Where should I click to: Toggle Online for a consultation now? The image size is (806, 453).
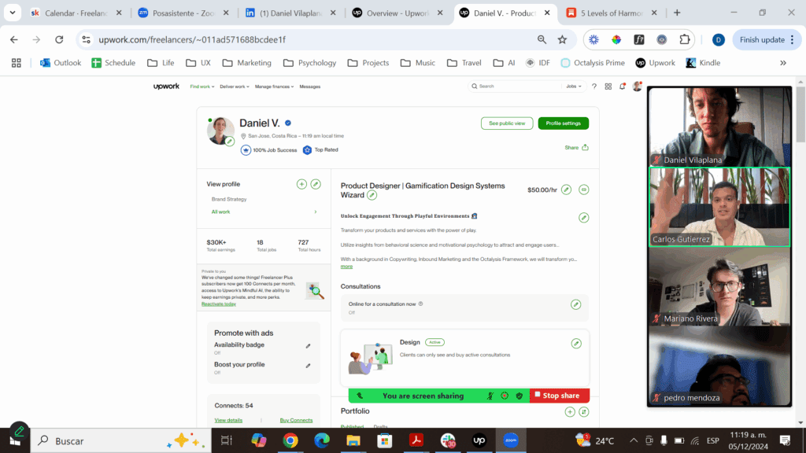pyautogui.click(x=576, y=304)
